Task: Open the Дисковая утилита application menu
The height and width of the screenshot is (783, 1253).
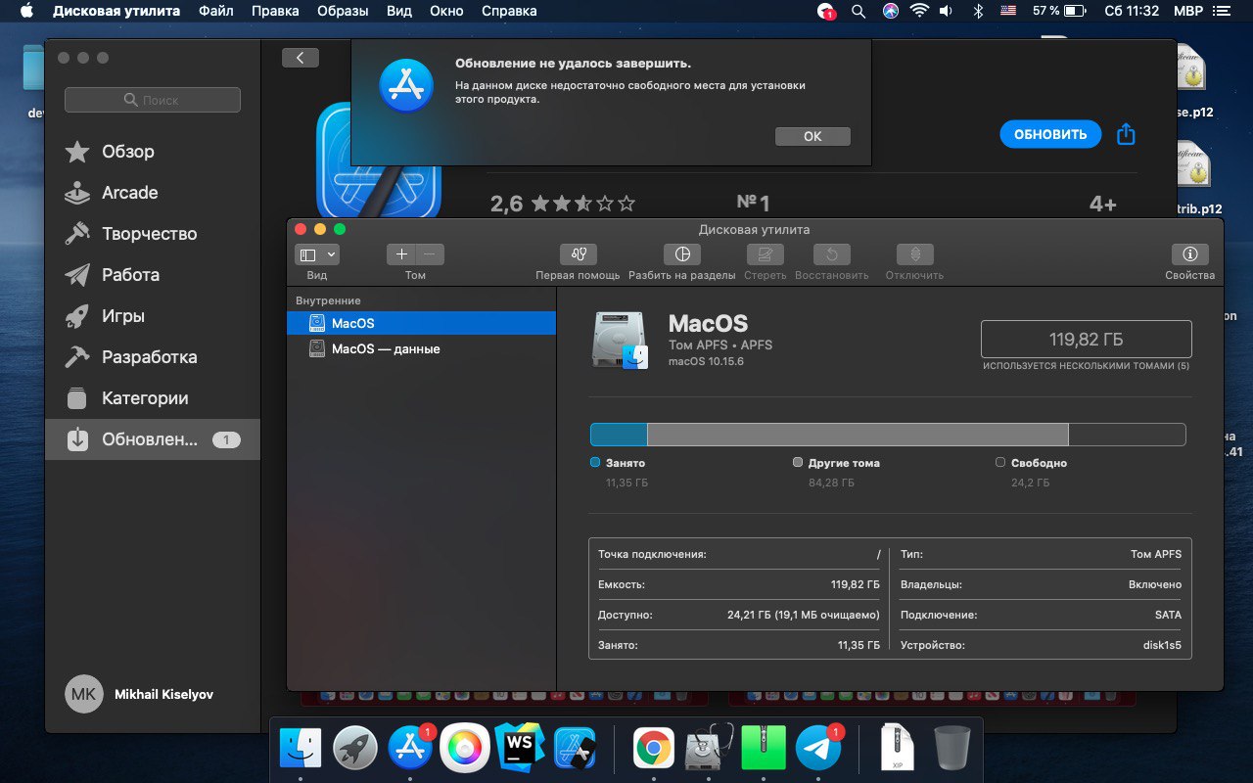Action: point(116,11)
